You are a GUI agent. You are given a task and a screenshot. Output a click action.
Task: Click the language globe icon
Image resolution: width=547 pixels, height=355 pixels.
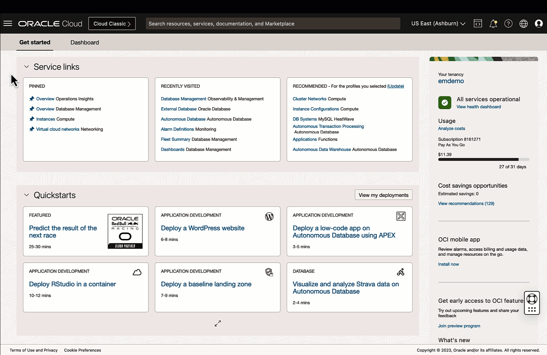click(x=523, y=24)
